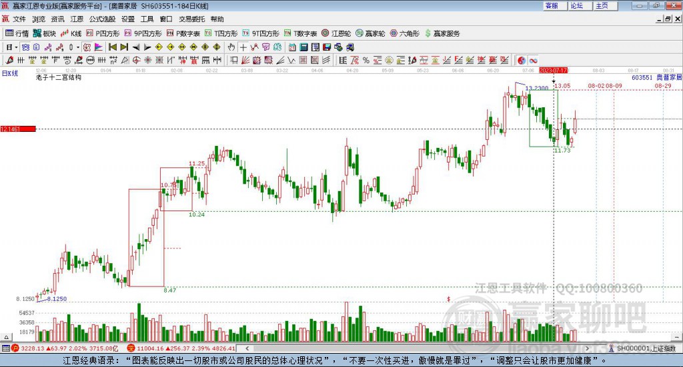The image size is (683, 367).
Task: Select the hand pan tool
Action: pos(231,47)
